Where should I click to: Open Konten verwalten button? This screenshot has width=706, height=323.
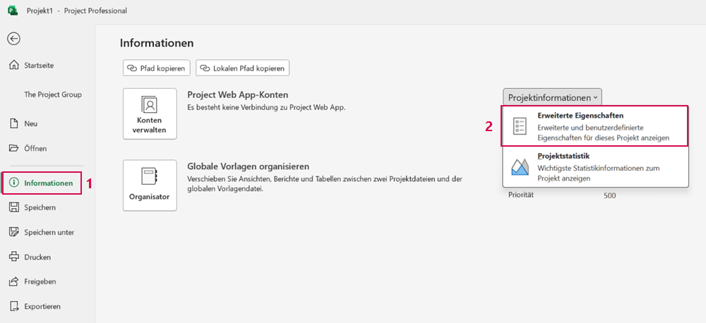(150, 114)
